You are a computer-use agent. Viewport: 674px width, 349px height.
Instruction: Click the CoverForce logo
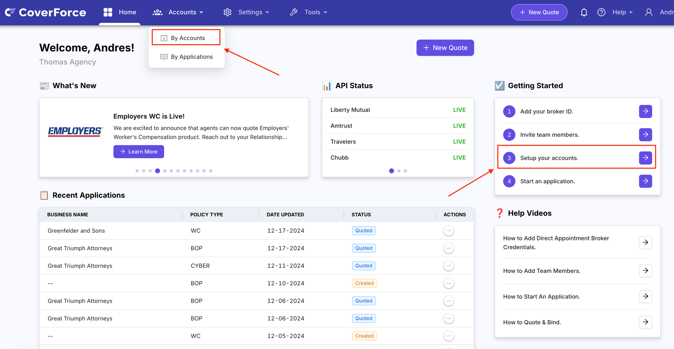(45, 12)
